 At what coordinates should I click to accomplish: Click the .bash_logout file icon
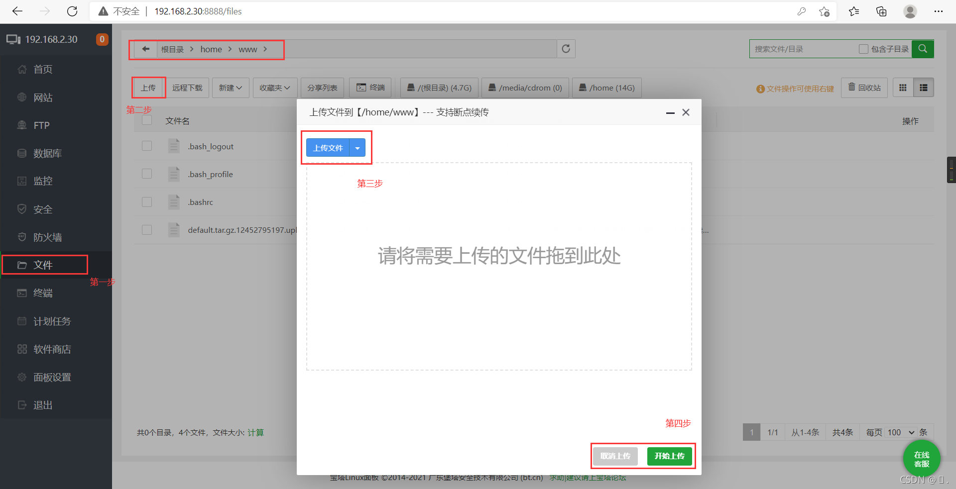(x=174, y=146)
